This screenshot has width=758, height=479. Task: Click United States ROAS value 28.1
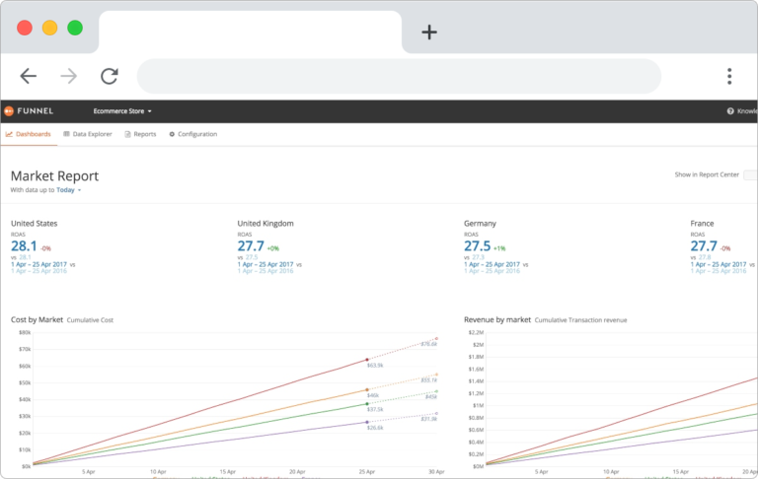pos(24,246)
